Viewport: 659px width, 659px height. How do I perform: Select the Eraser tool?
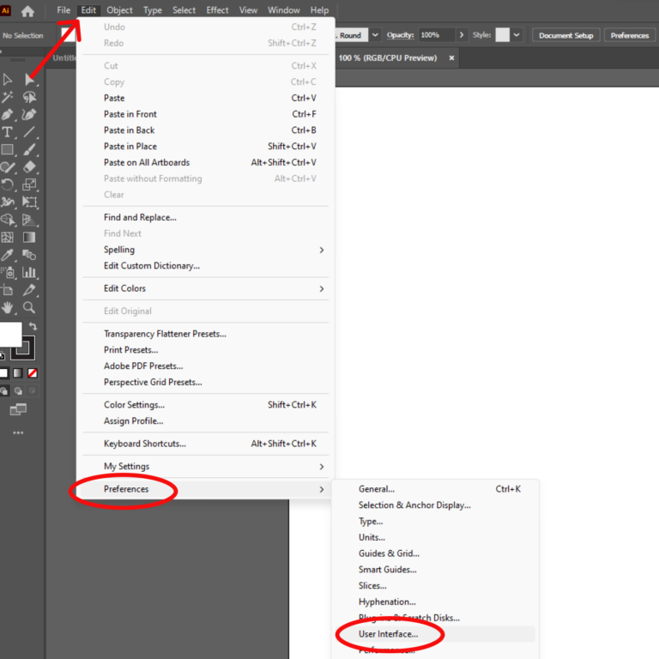(x=29, y=166)
